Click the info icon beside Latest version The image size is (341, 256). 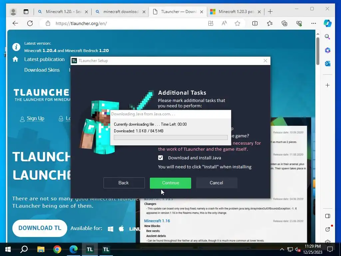16,47
